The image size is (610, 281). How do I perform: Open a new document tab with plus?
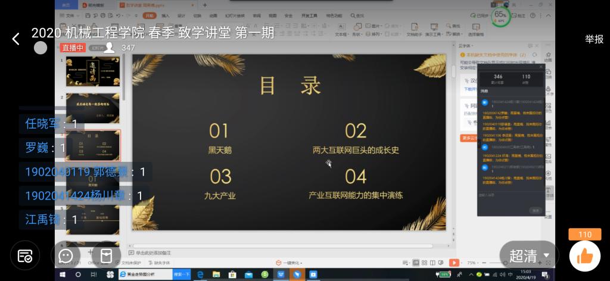point(205,5)
